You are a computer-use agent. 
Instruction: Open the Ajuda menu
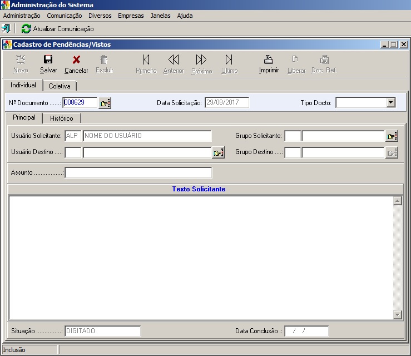pyautogui.click(x=185, y=16)
